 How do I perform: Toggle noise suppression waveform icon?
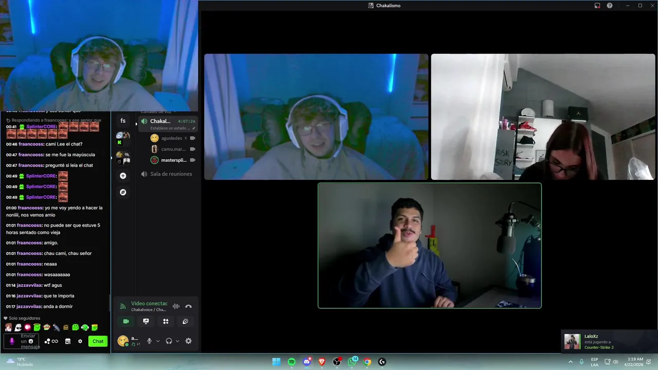[176, 306]
